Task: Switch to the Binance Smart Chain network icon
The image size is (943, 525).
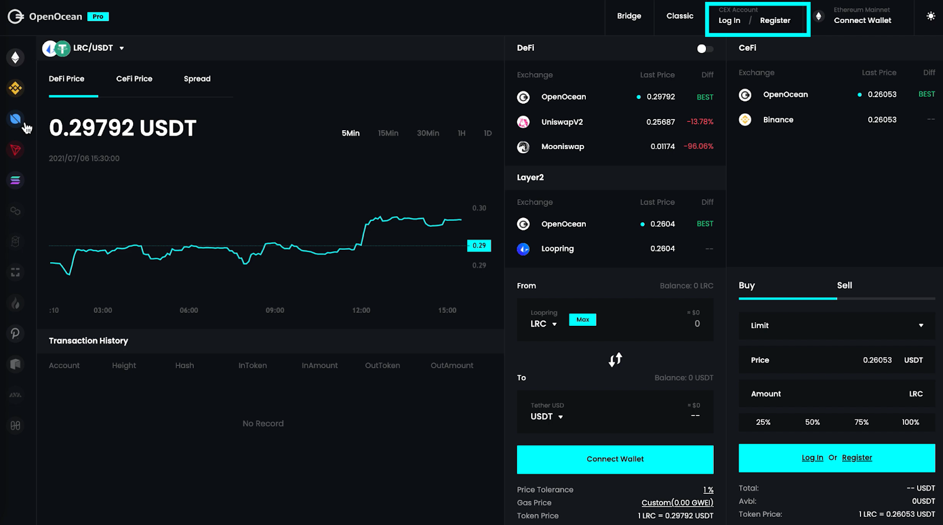Action: click(x=15, y=88)
